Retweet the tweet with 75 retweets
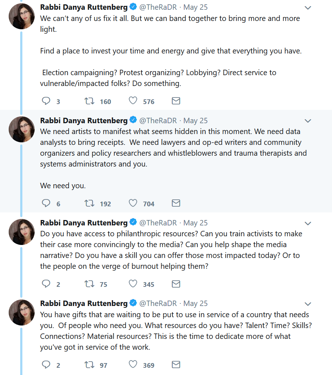Viewport: 332px width, 375px height. pos(89,284)
